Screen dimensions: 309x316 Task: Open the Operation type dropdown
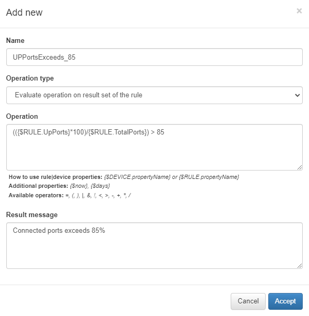point(154,95)
